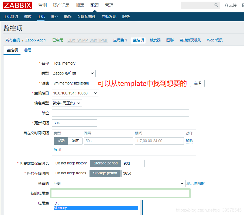Click the 应用集 list scrollbar
The height and width of the screenshot is (215, 244).
click(x=141, y=207)
